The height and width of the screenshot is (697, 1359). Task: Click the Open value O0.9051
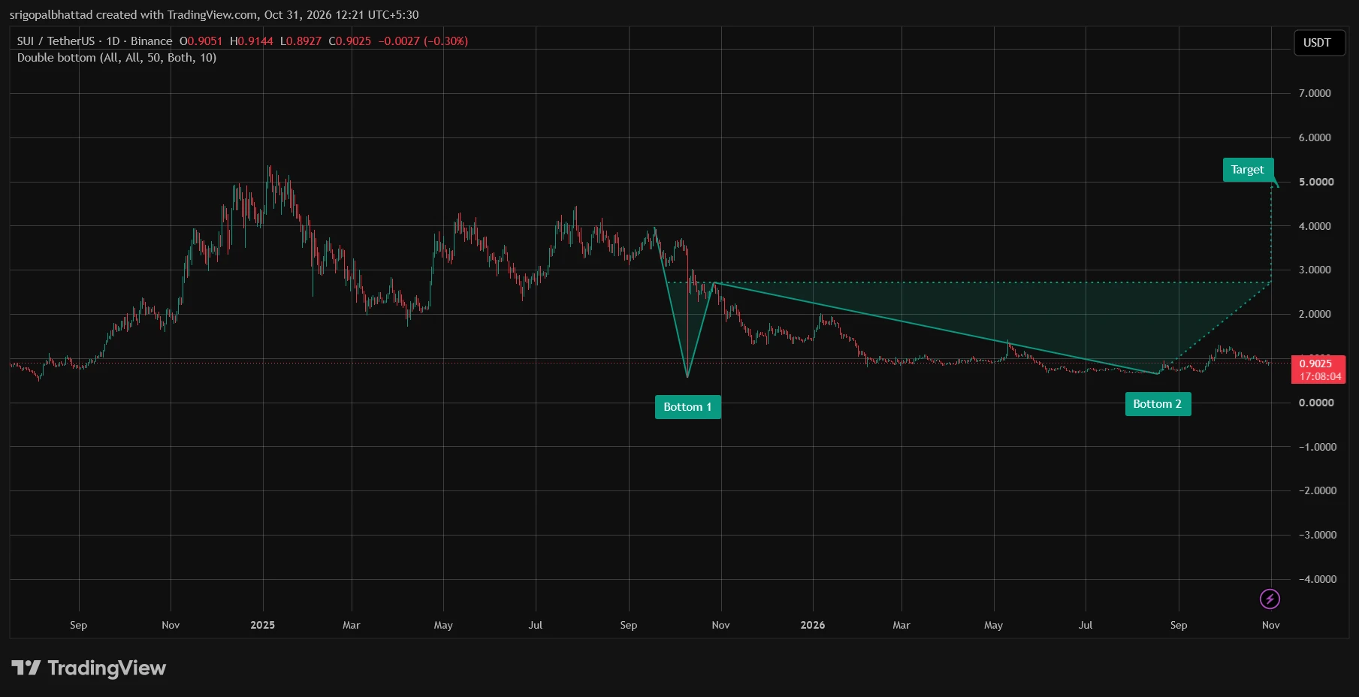(x=201, y=41)
